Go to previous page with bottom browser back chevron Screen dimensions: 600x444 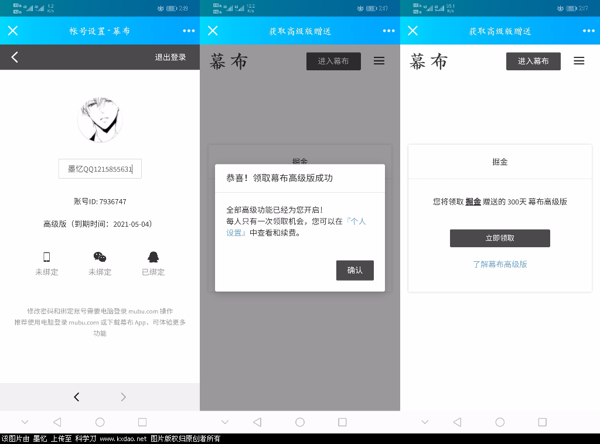click(x=77, y=397)
